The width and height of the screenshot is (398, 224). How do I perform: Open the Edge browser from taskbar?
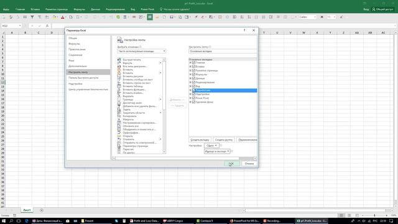click(x=27, y=221)
